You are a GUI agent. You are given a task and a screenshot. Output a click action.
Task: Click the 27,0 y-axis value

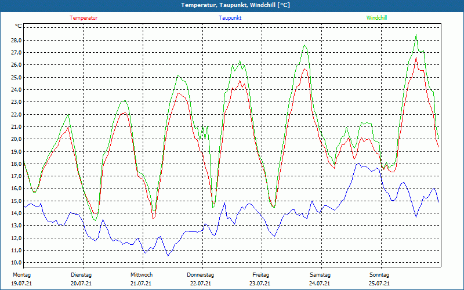pos(16,52)
